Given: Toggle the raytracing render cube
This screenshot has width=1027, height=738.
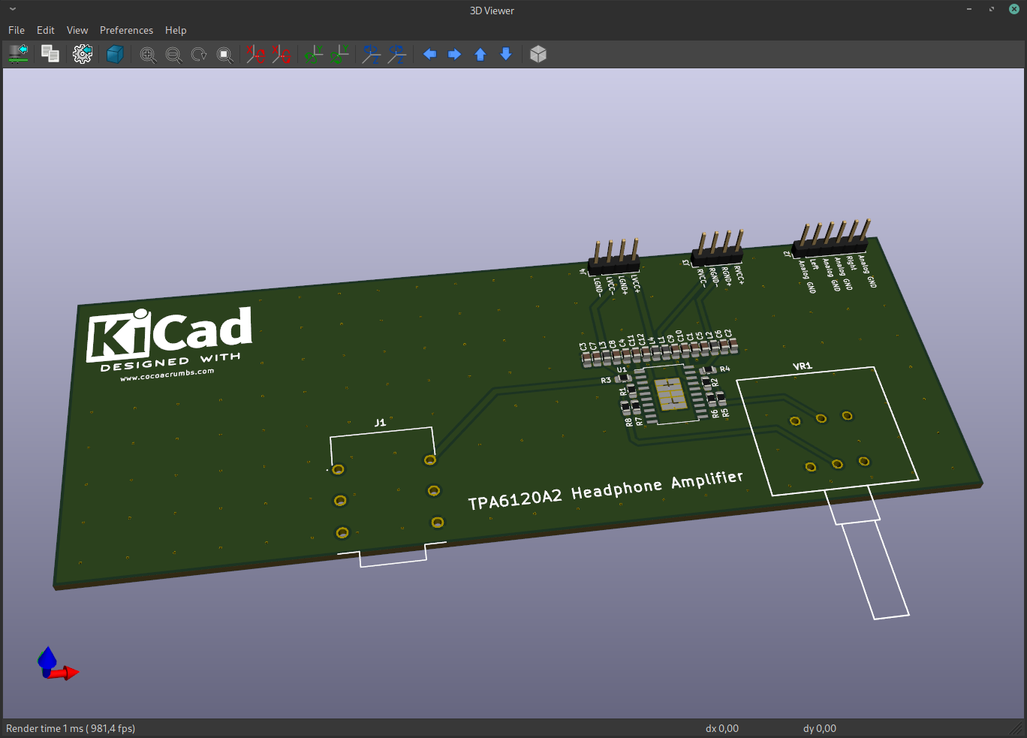Looking at the screenshot, I should (115, 54).
